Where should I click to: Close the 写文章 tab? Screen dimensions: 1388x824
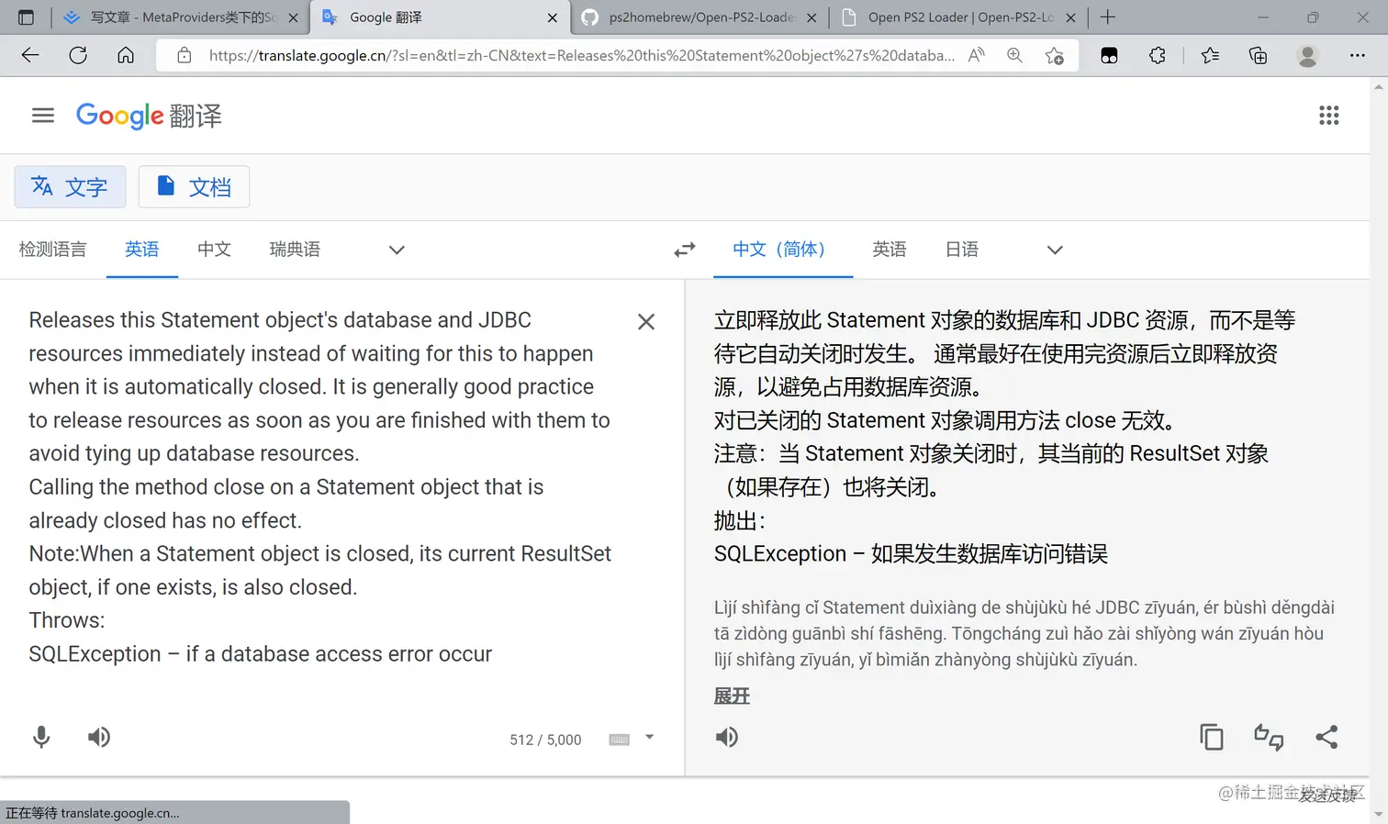click(x=293, y=17)
